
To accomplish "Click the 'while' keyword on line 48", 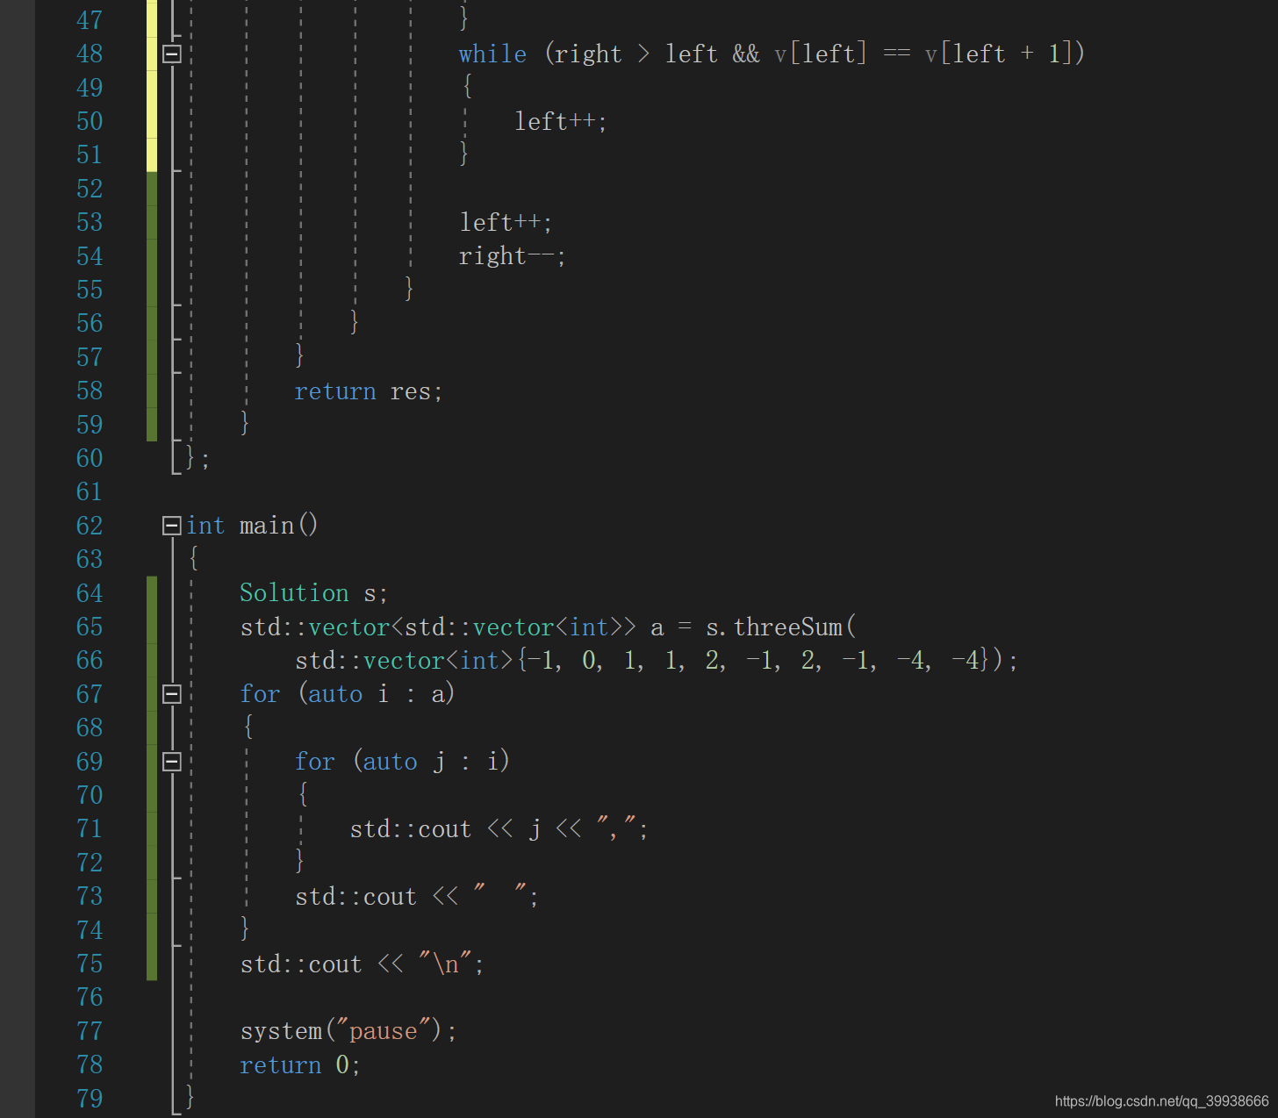I will point(492,54).
